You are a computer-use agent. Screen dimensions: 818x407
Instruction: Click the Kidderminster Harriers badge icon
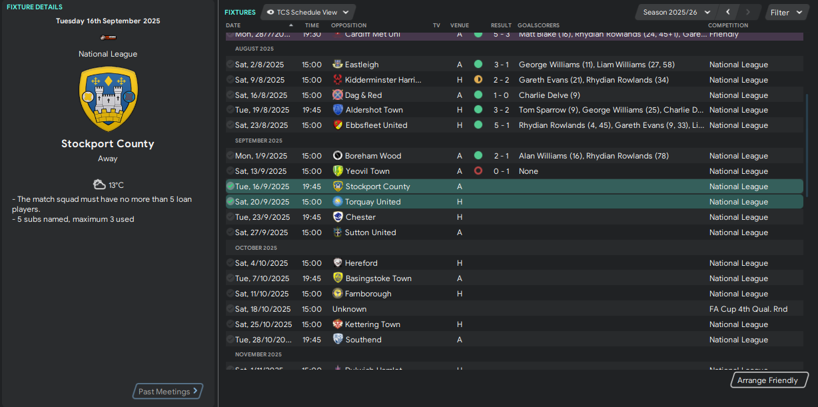338,80
